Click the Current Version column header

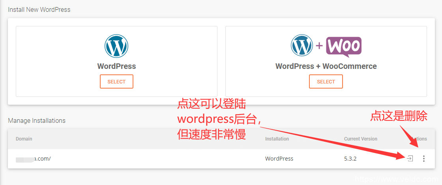(x=361, y=139)
